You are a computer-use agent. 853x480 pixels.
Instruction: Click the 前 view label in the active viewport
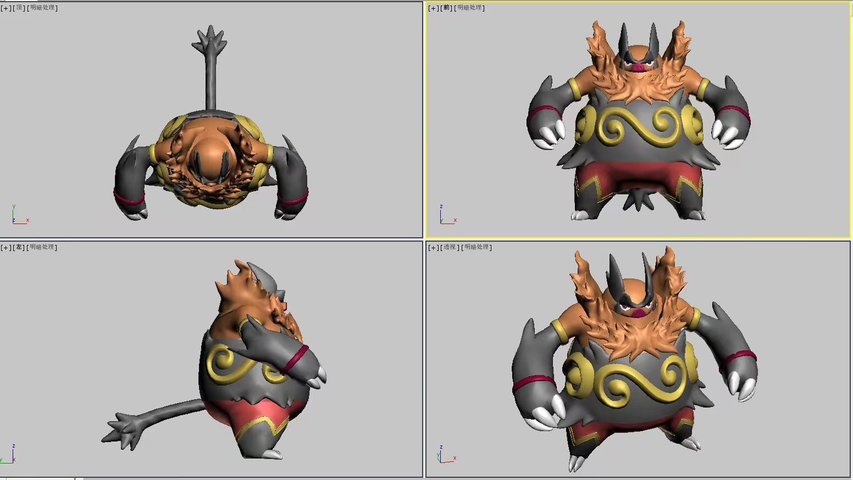tap(447, 8)
